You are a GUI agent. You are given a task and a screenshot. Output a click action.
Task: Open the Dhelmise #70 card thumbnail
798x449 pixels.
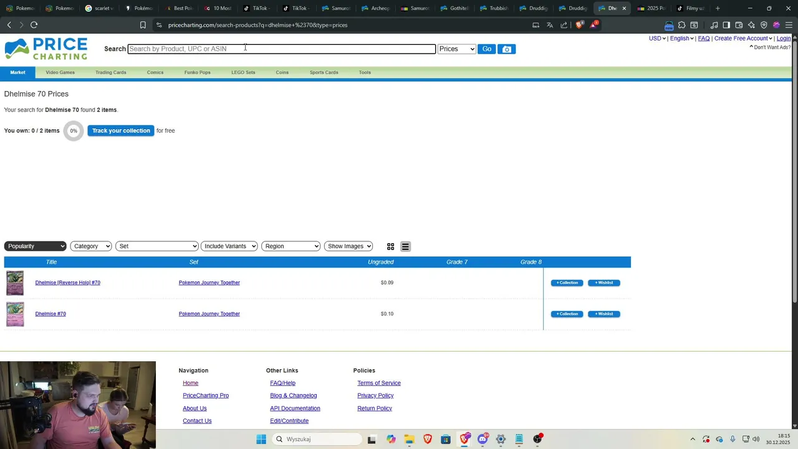click(x=15, y=314)
